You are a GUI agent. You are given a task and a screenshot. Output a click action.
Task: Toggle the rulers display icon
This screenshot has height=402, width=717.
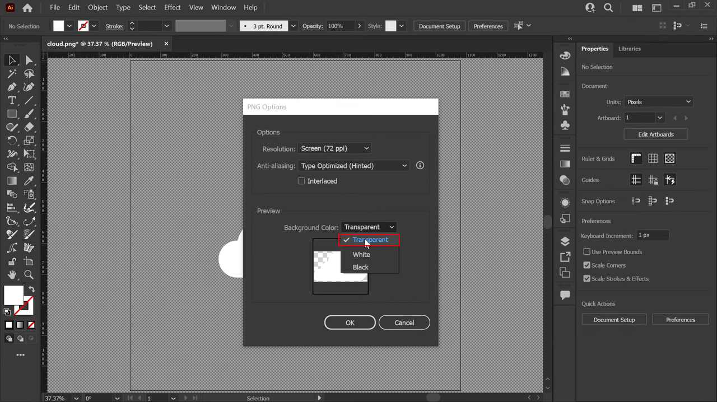(x=636, y=158)
